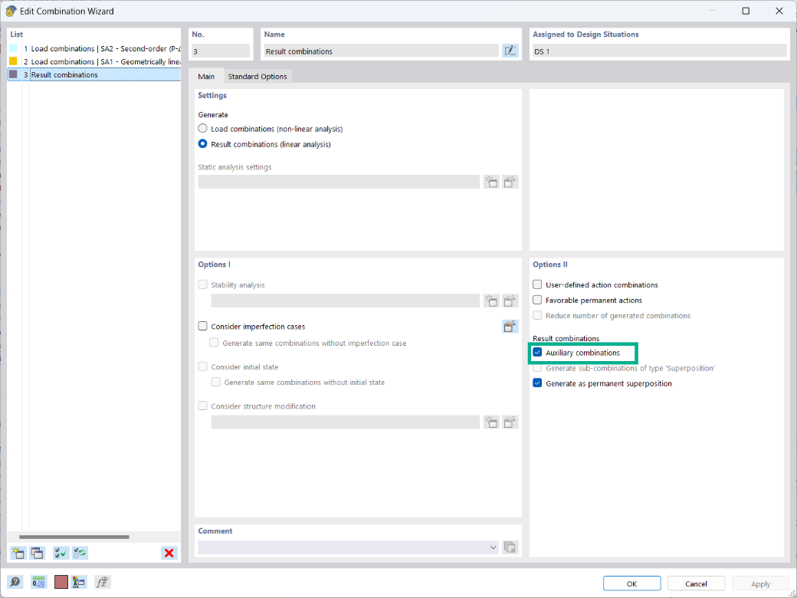Viewport: 797px width, 598px height.
Task: Click the Consider initial state checkbox
Action: (203, 366)
